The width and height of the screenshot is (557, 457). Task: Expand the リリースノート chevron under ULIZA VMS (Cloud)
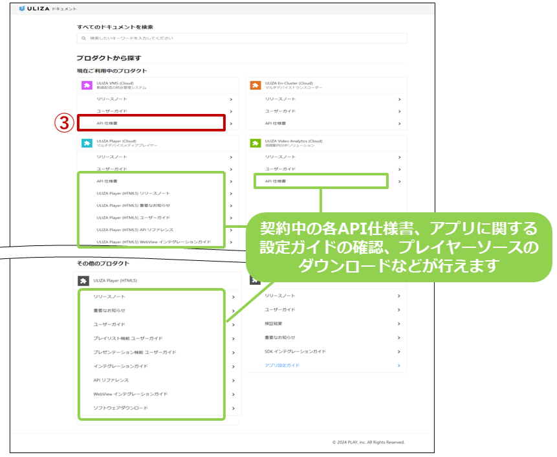coord(231,100)
